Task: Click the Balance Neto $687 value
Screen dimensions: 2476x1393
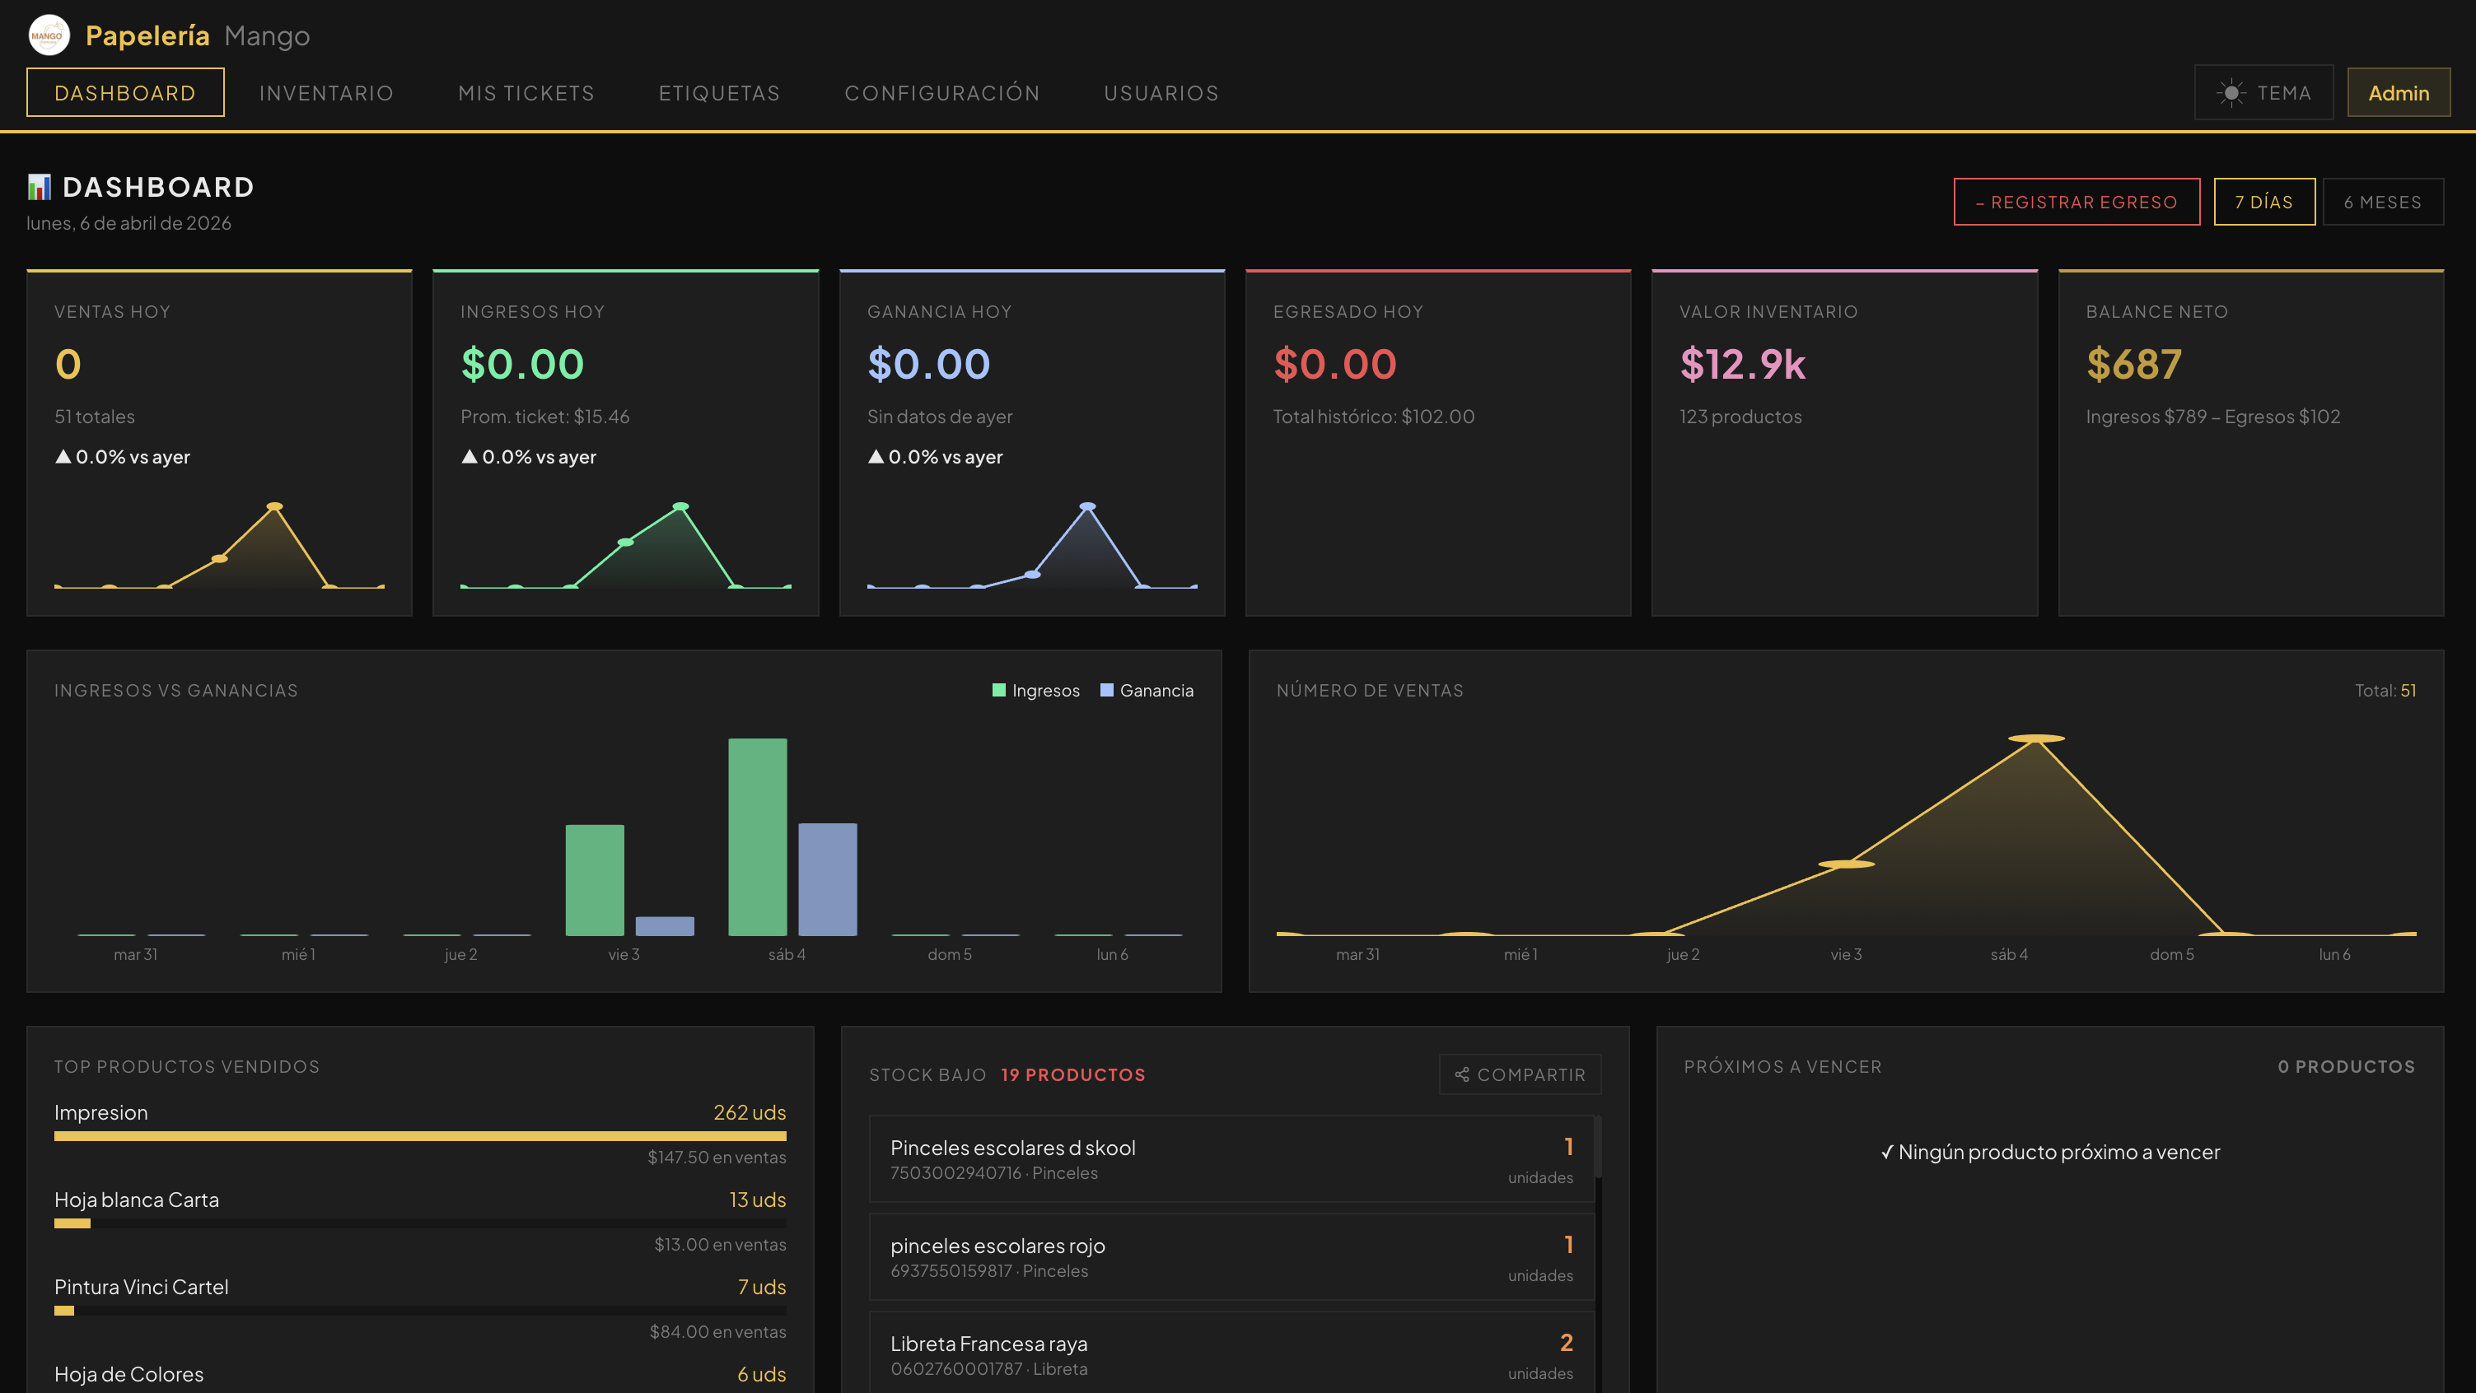Action: 2133,364
